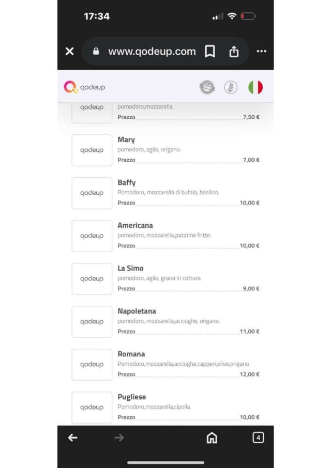Tap the www.qodeup.com address field
This screenshot has width=331, height=468.
pos(152,51)
